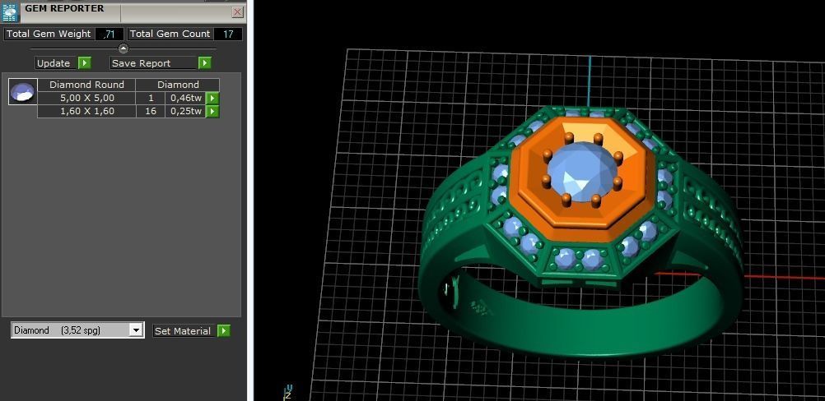Select the diamond gem thumbnail

click(23, 92)
